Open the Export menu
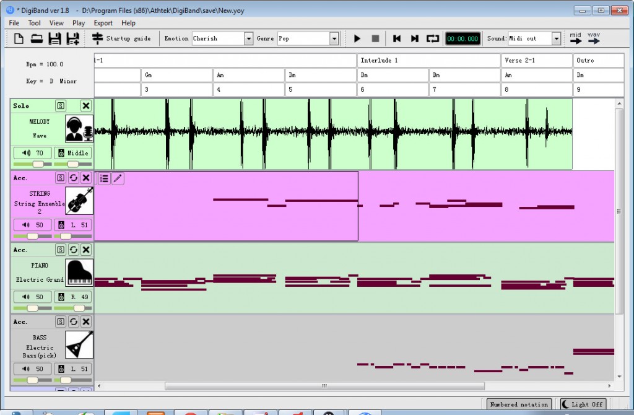Screen dimensions: 634x415 pyautogui.click(x=103, y=23)
